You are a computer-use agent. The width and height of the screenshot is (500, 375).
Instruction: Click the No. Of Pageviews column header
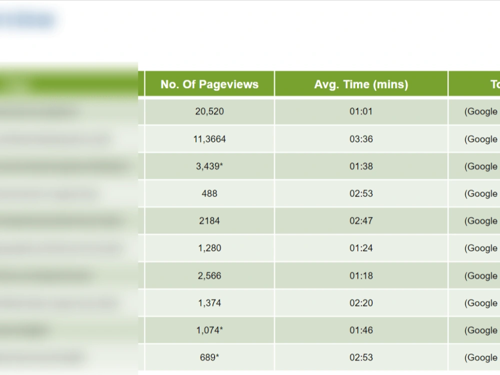click(x=209, y=84)
